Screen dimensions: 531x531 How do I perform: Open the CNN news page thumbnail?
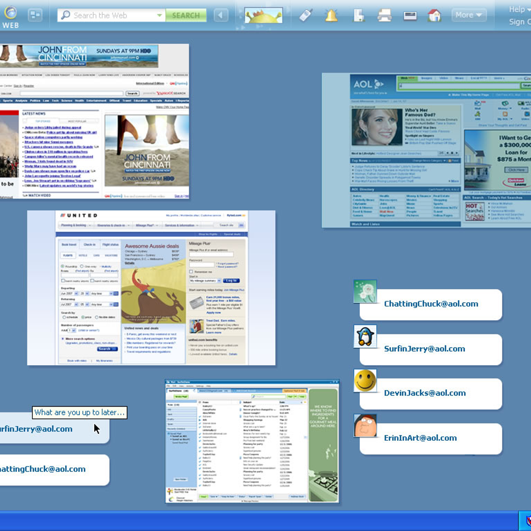click(x=94, y=121)
